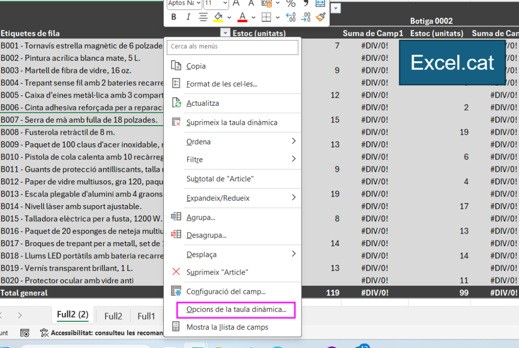The image size is (519, 348).
Task: Open the Expandeix/Redueix submenu
Action: pos(232,198)
